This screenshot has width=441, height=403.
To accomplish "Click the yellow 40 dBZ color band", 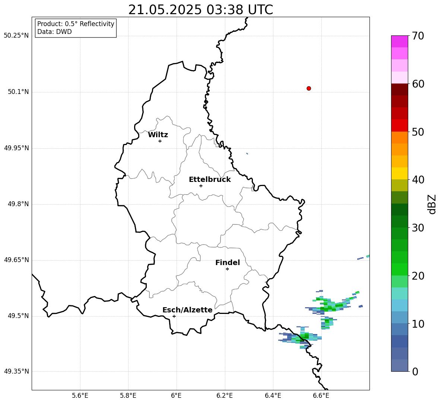I will click(x=399, y=173).
